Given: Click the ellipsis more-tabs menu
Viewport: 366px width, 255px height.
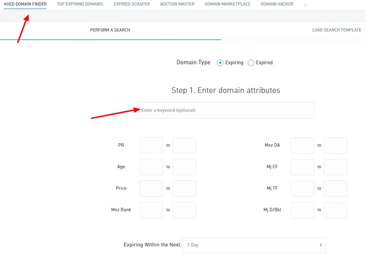Looking at the screenshot, I should coord(305,4).
